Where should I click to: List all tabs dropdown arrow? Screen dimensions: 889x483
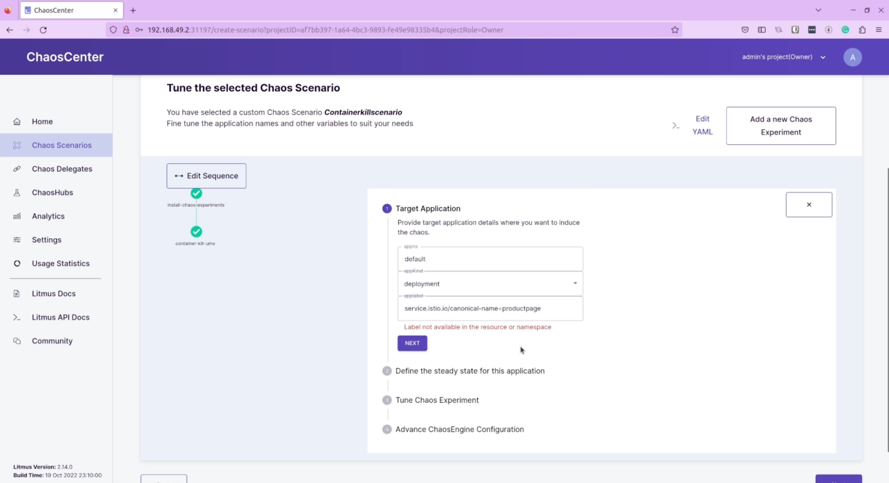[818, 10]
